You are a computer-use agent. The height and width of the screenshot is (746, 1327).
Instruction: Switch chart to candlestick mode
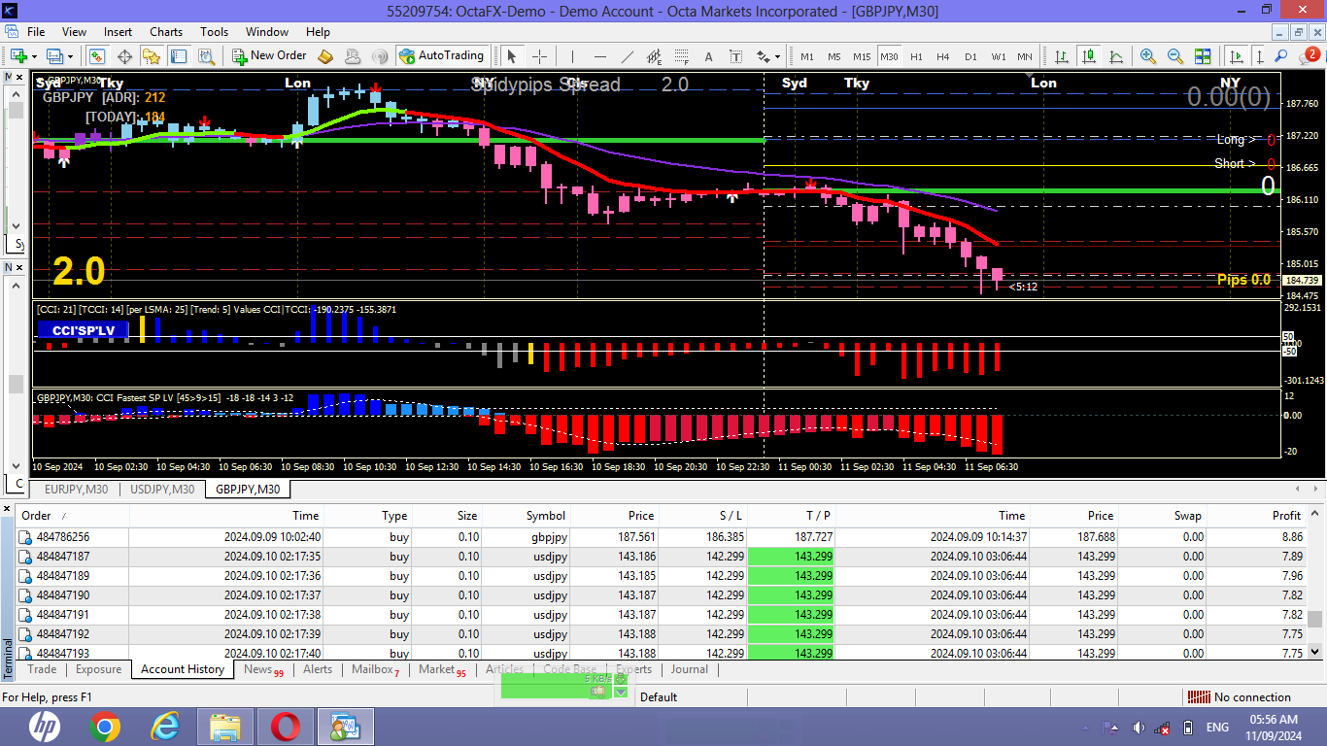1089,56
